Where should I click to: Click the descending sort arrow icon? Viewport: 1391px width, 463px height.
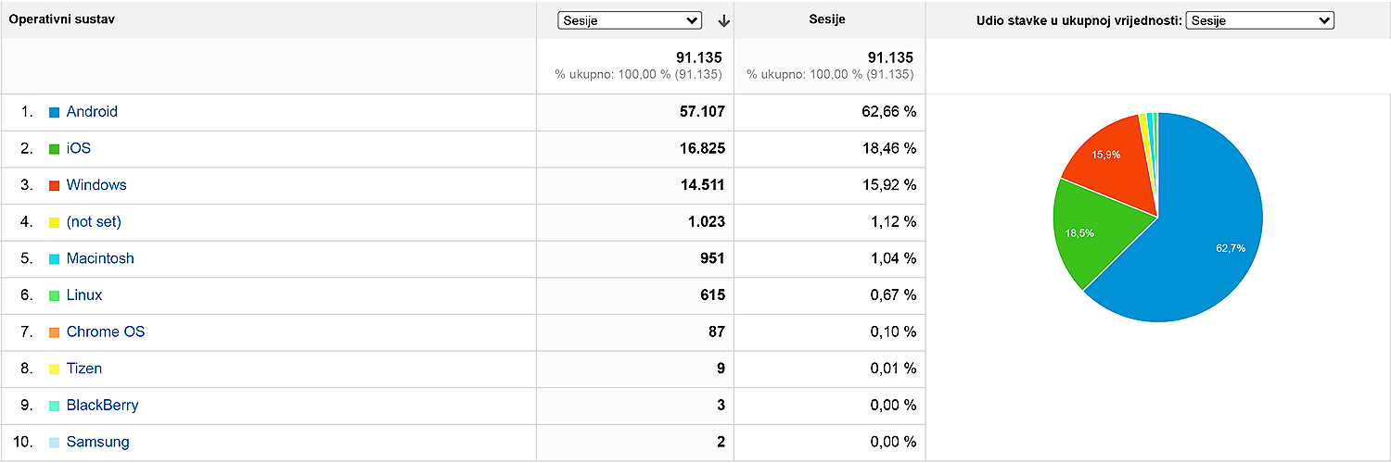pos(723,20)
